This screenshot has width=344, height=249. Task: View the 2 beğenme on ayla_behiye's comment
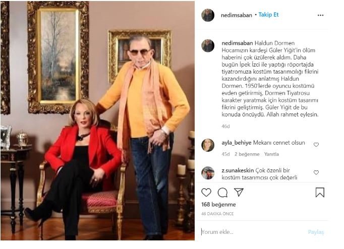point(247,154)
